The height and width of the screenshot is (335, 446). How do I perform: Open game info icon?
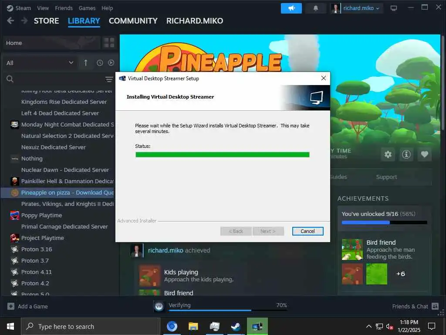click(406, 154)
